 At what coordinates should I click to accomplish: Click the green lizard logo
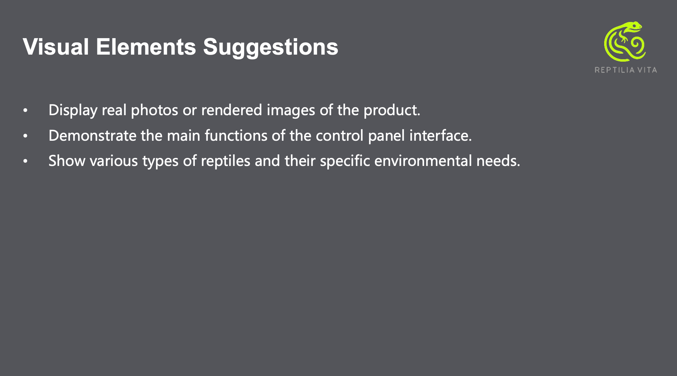[x=625, y=41]
